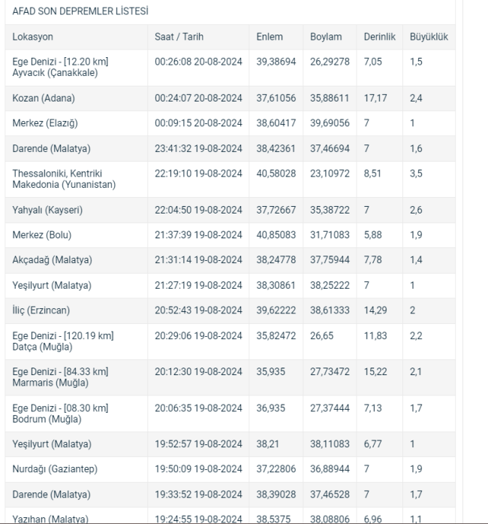Image resolution: width=488 pixels, height=524 pixels.
Task: Click the time 00:26:08 20-08-2024
Action: (x=198, y=62)
